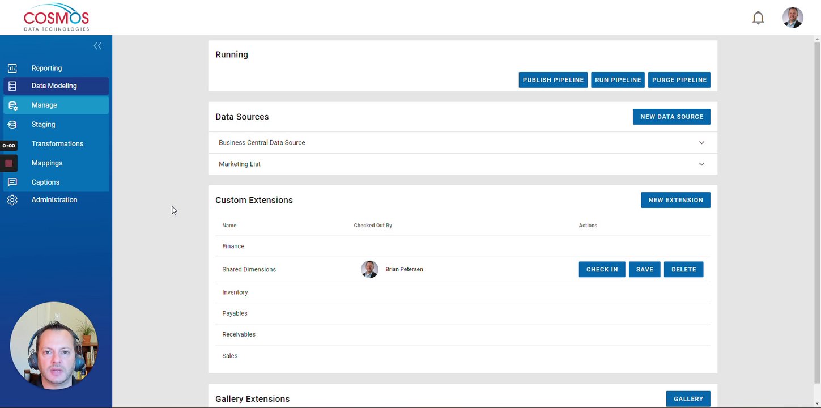Open Mappings in the sidebar
This screenshot has height=408, width=821.
point(47,163)
